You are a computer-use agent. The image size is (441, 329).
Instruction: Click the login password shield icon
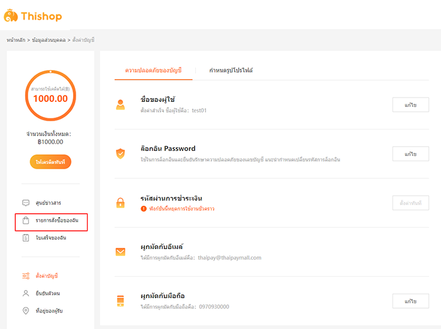(120, 153)
